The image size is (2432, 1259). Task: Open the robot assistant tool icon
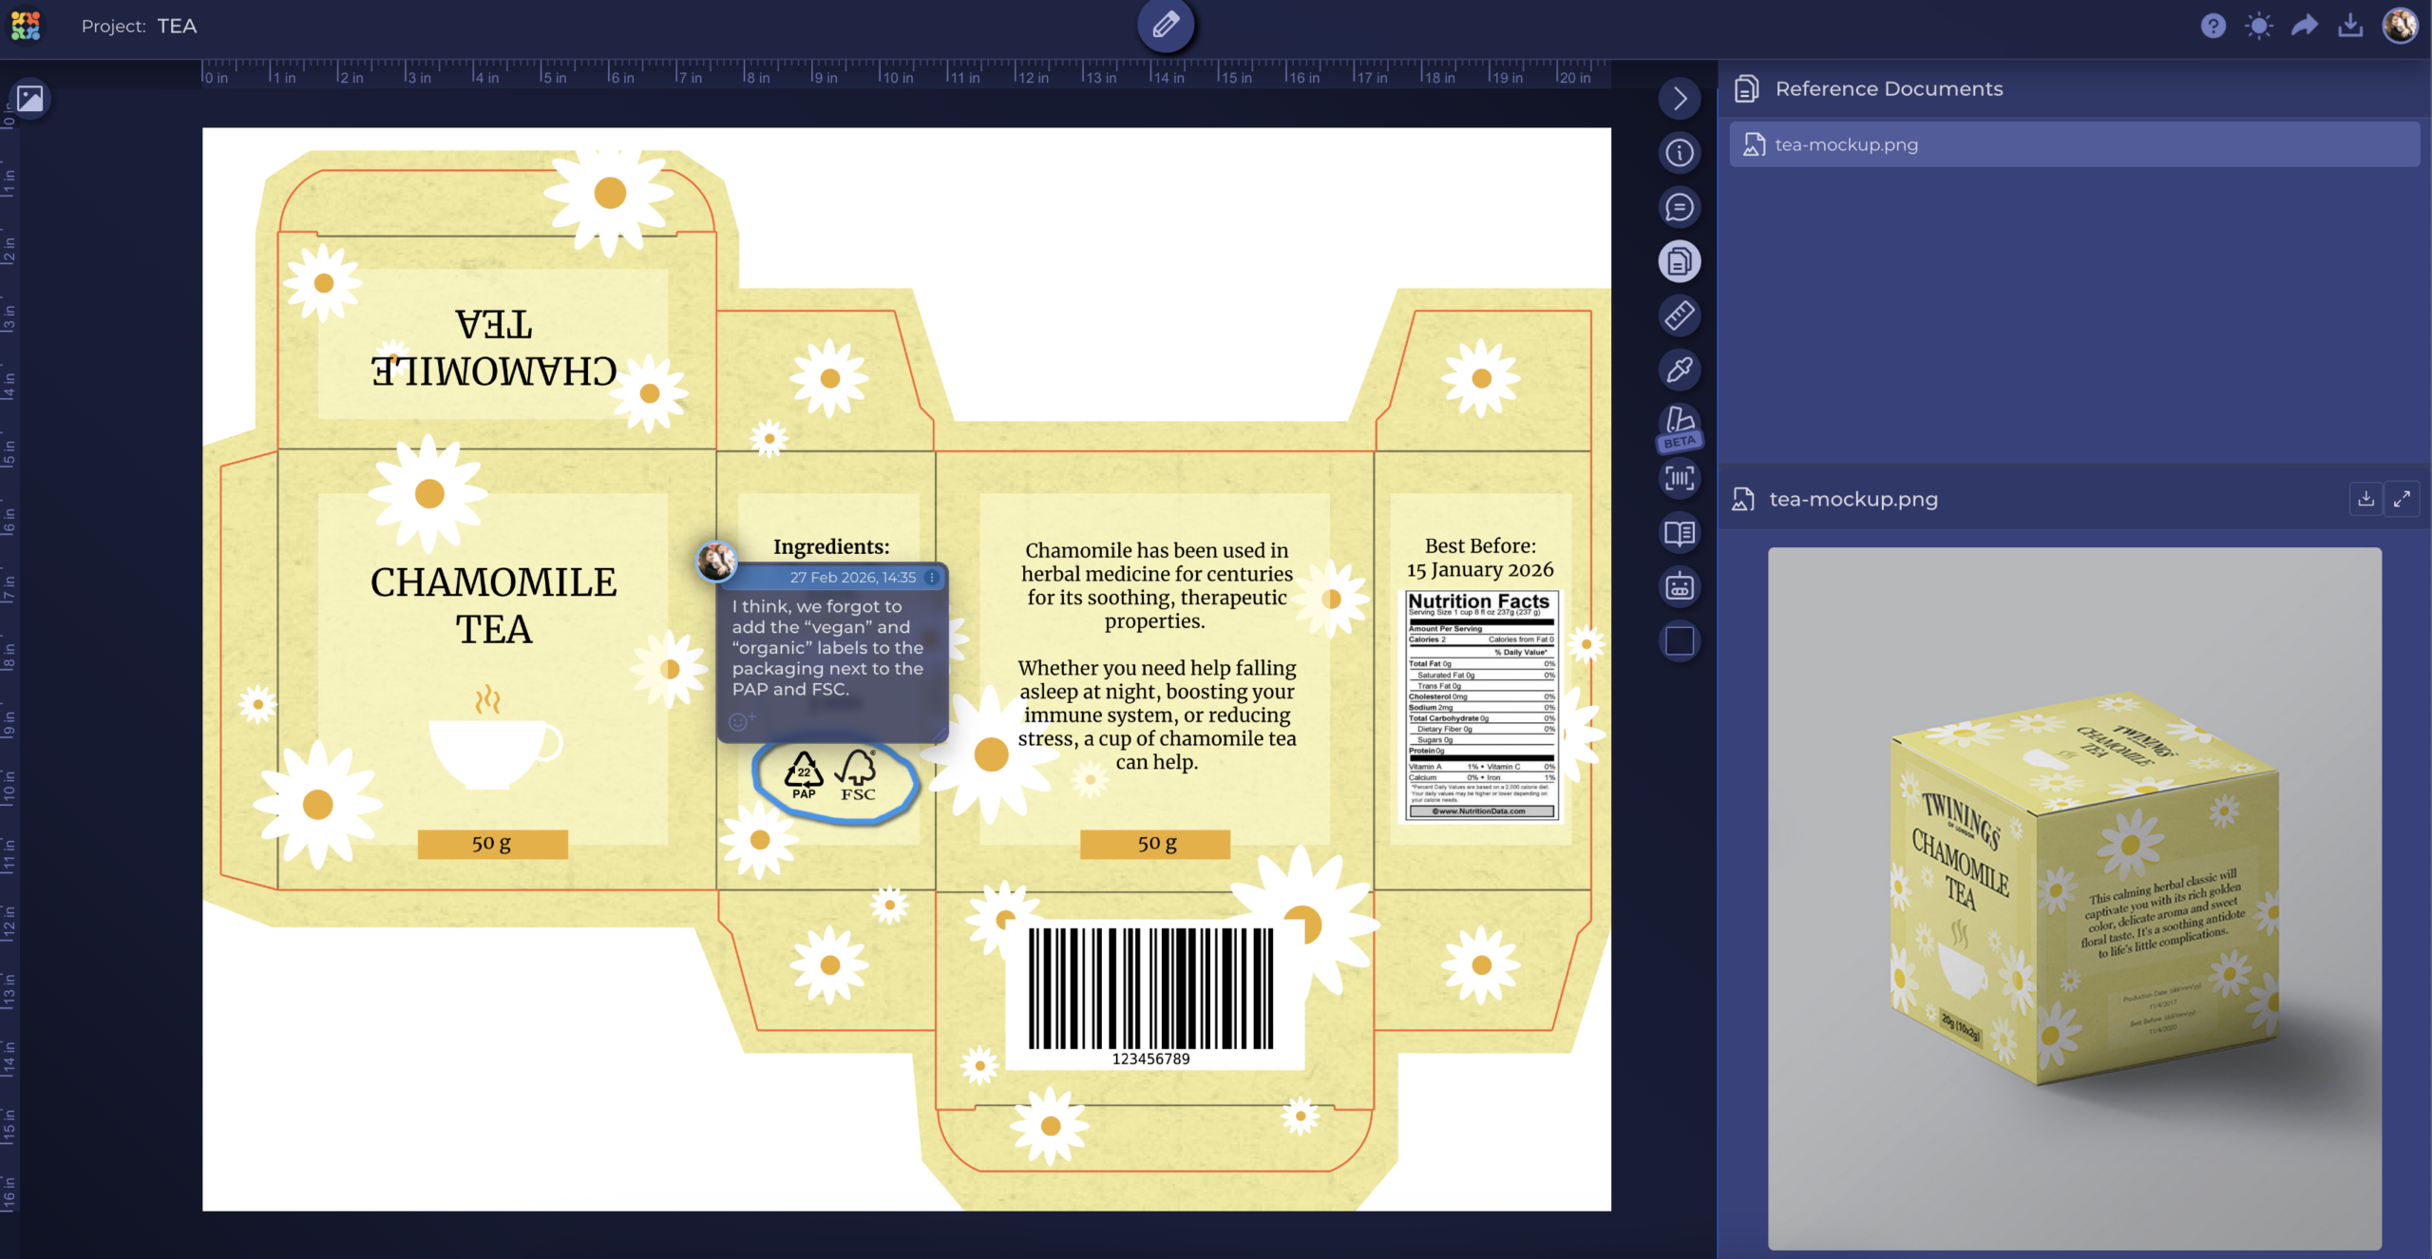click(1680, 587)
